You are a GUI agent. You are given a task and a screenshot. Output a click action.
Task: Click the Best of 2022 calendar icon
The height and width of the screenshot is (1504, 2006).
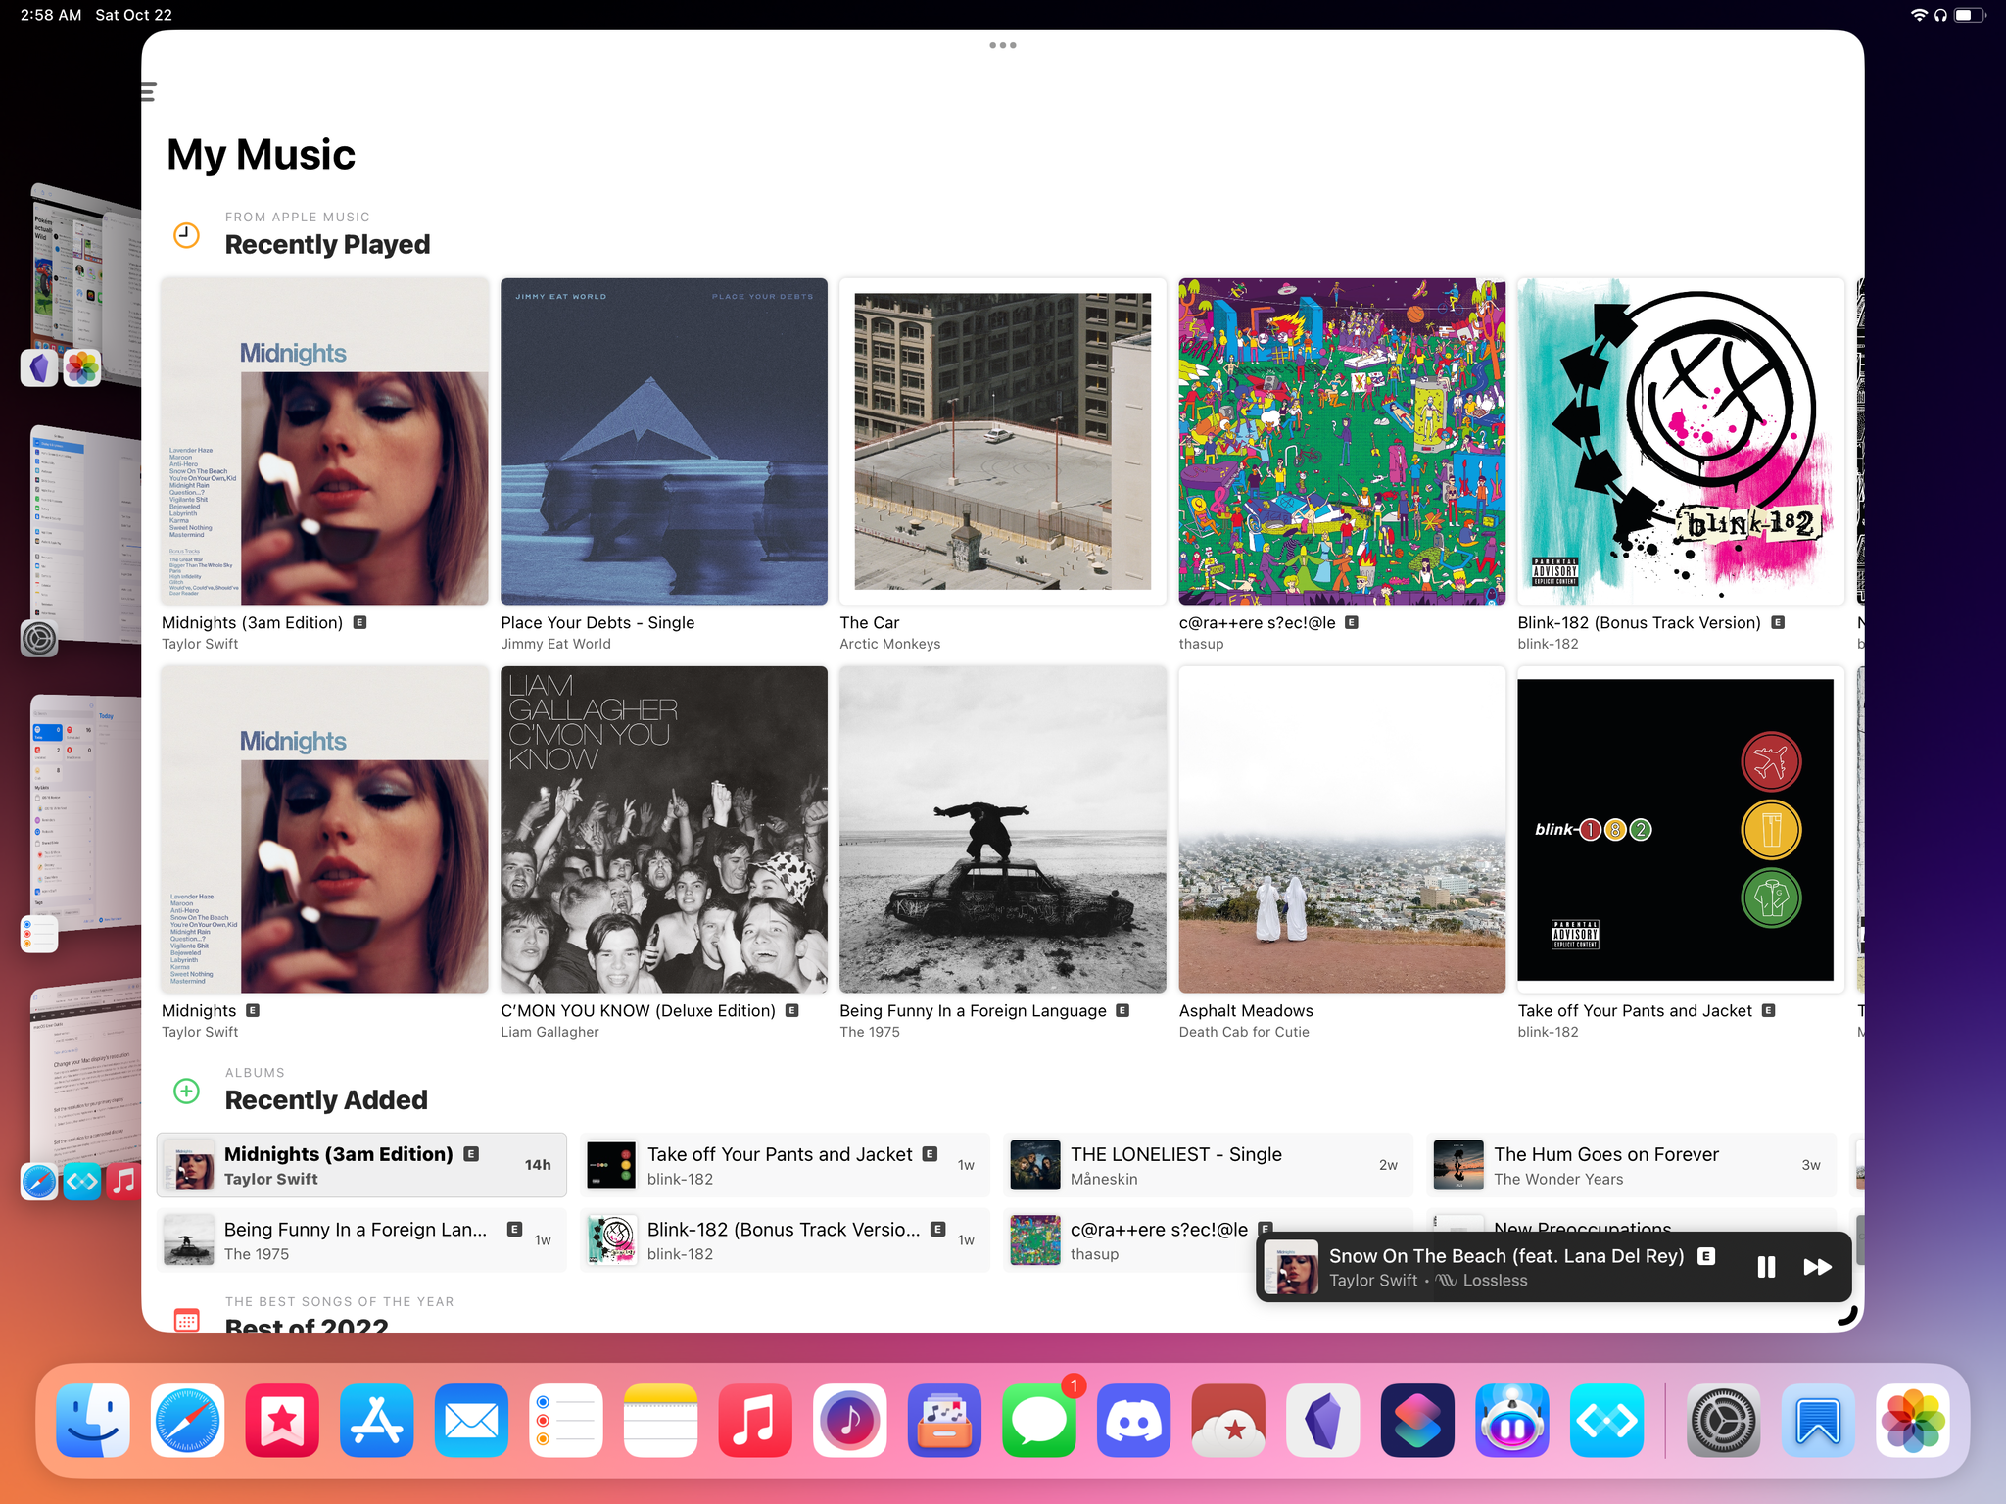click(x=186, y=1320)
